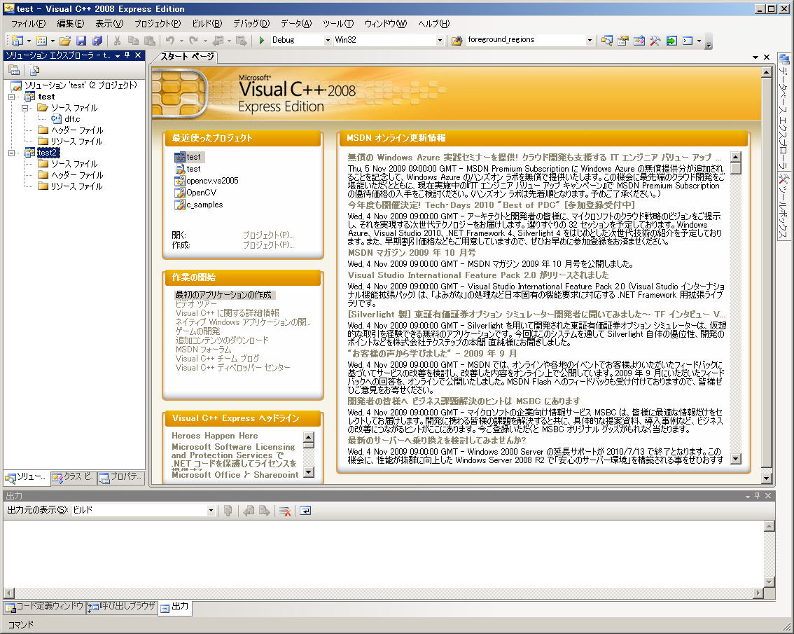The height and width of the screenshot is (634, 794).
Task: Click the Start Page green arrow toolbar icon
Action: tap(671, 40)
